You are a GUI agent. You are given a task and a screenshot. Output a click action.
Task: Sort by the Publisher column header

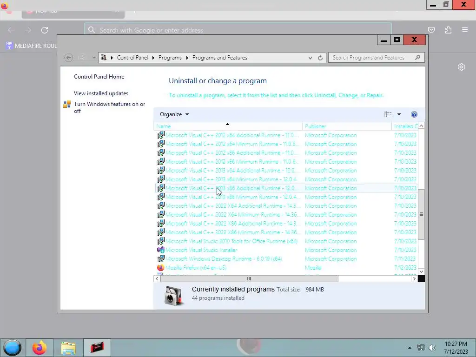click(x=347, y=126)
